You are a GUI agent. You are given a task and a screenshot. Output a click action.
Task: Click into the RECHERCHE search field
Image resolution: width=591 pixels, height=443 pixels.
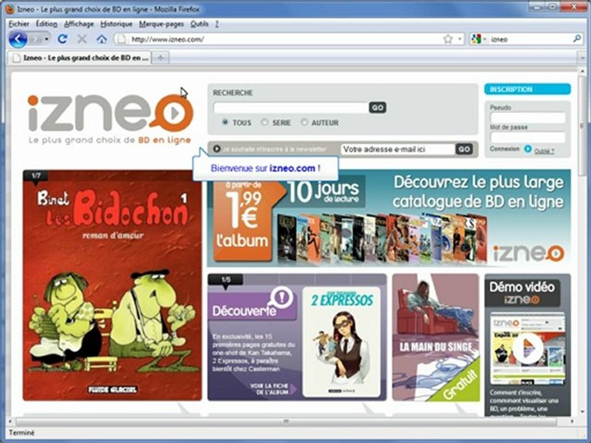291,108
